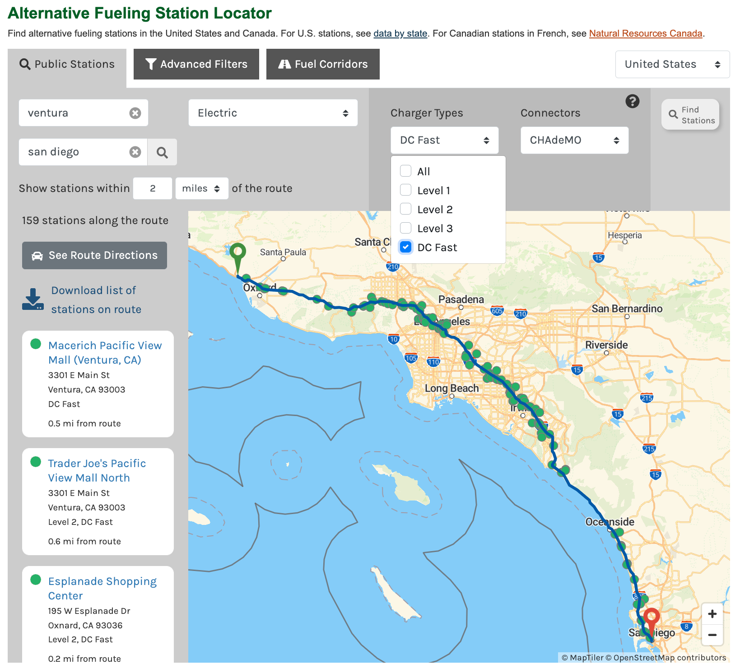Check the All charger types checkbox

[405, 171]
